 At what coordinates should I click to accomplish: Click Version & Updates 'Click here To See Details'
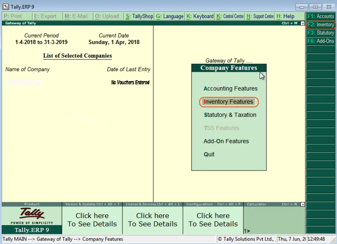(92, 220)
